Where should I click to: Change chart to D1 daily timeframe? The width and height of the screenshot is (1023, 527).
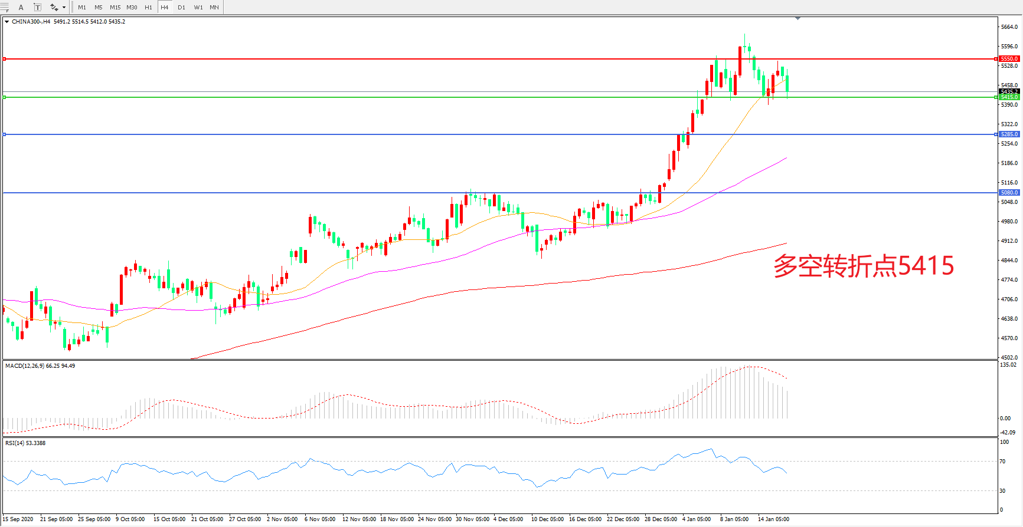(181, 8)
